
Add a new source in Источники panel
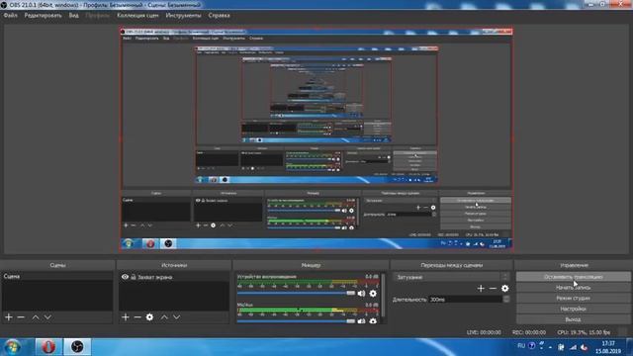(126, 317)
